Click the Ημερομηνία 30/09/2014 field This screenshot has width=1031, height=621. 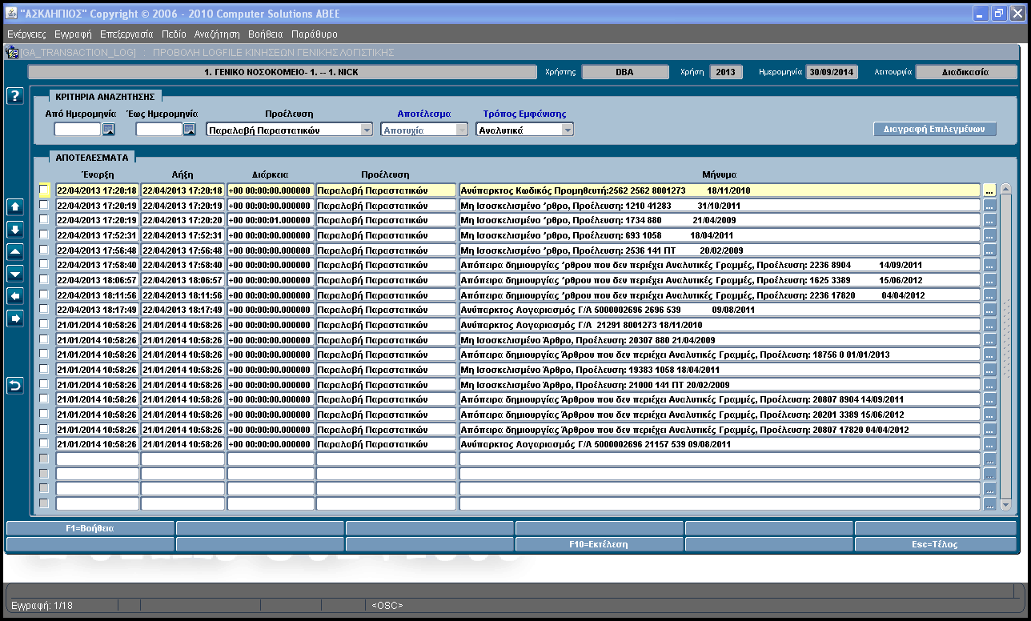[x=832, y=72]
